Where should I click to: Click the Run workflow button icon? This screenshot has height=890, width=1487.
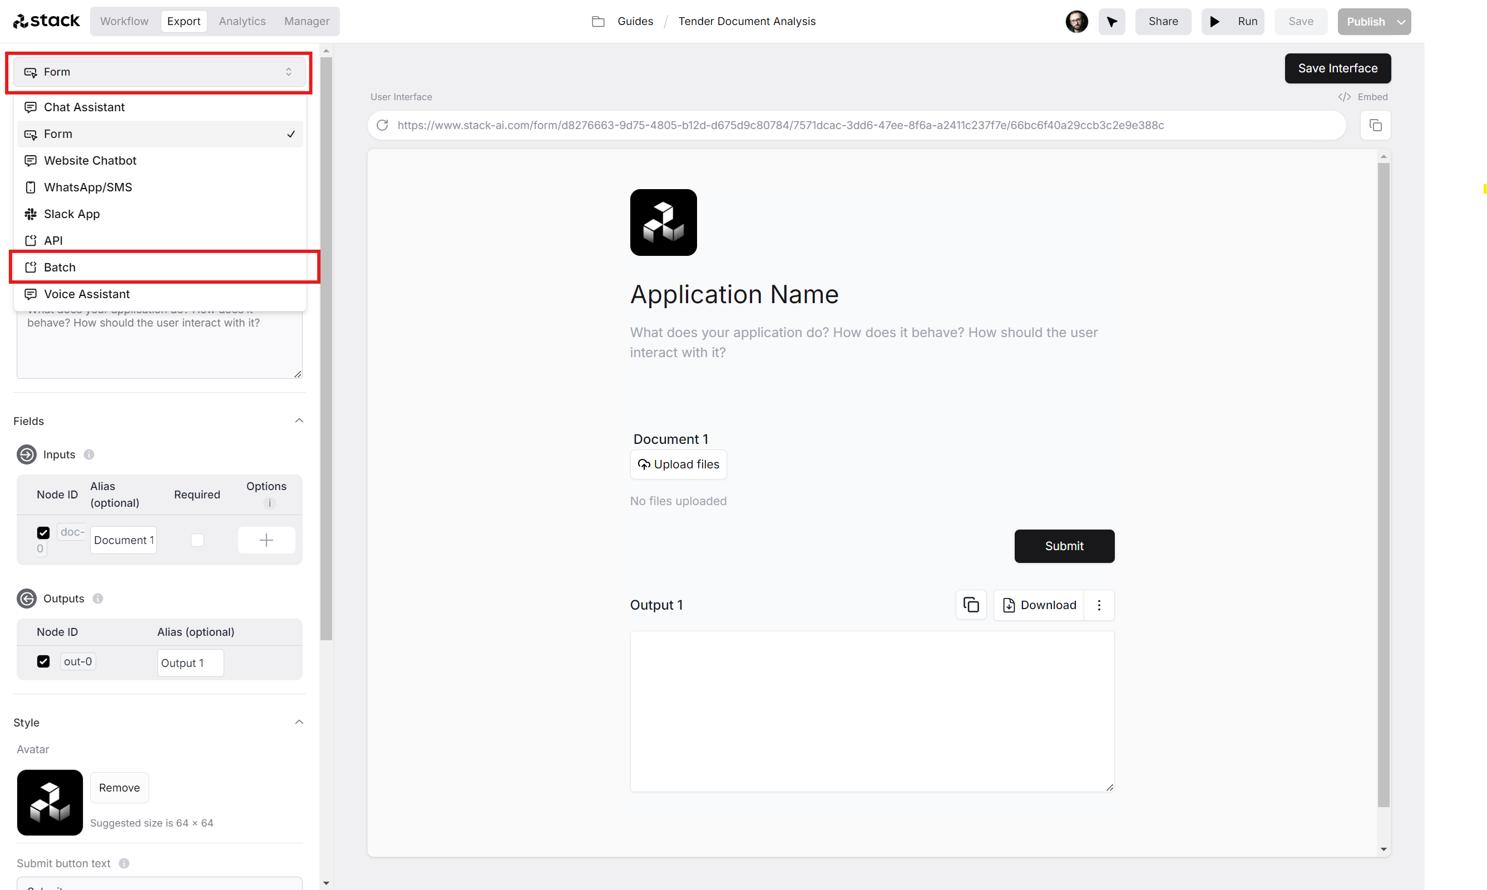pyautogui.click(x=1216, y=21)
